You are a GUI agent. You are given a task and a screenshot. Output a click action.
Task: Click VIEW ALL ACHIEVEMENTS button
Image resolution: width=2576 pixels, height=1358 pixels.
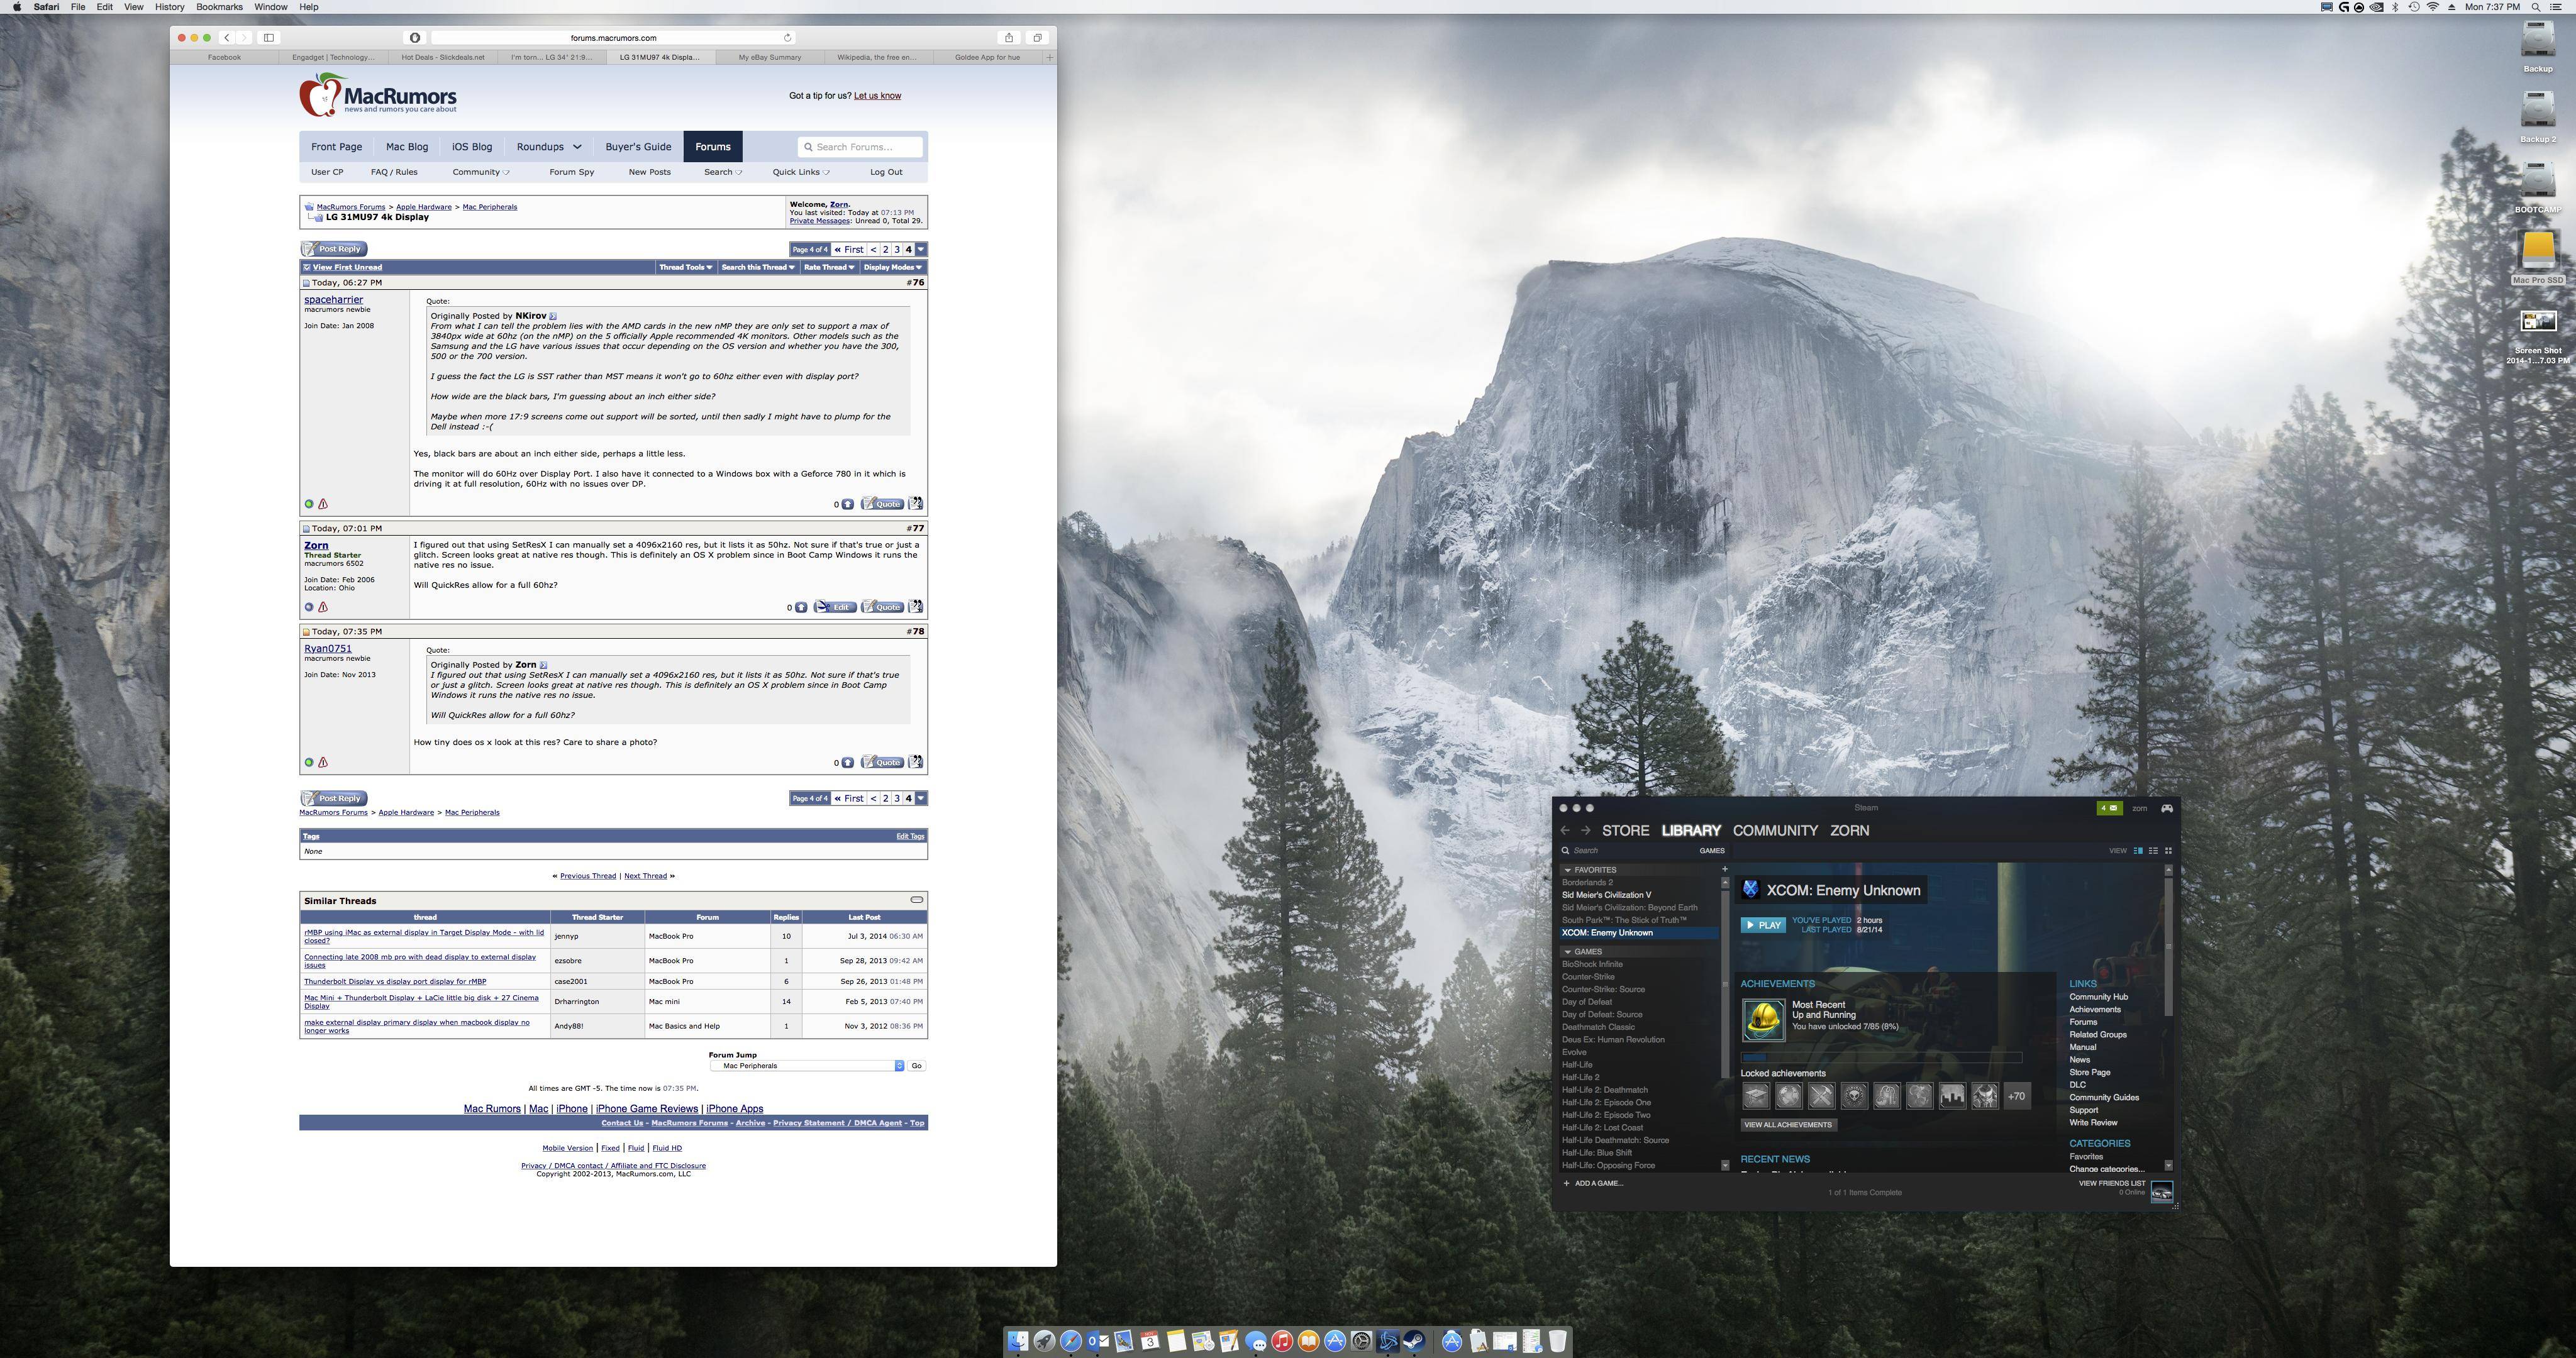[x=1788, y=1125]
